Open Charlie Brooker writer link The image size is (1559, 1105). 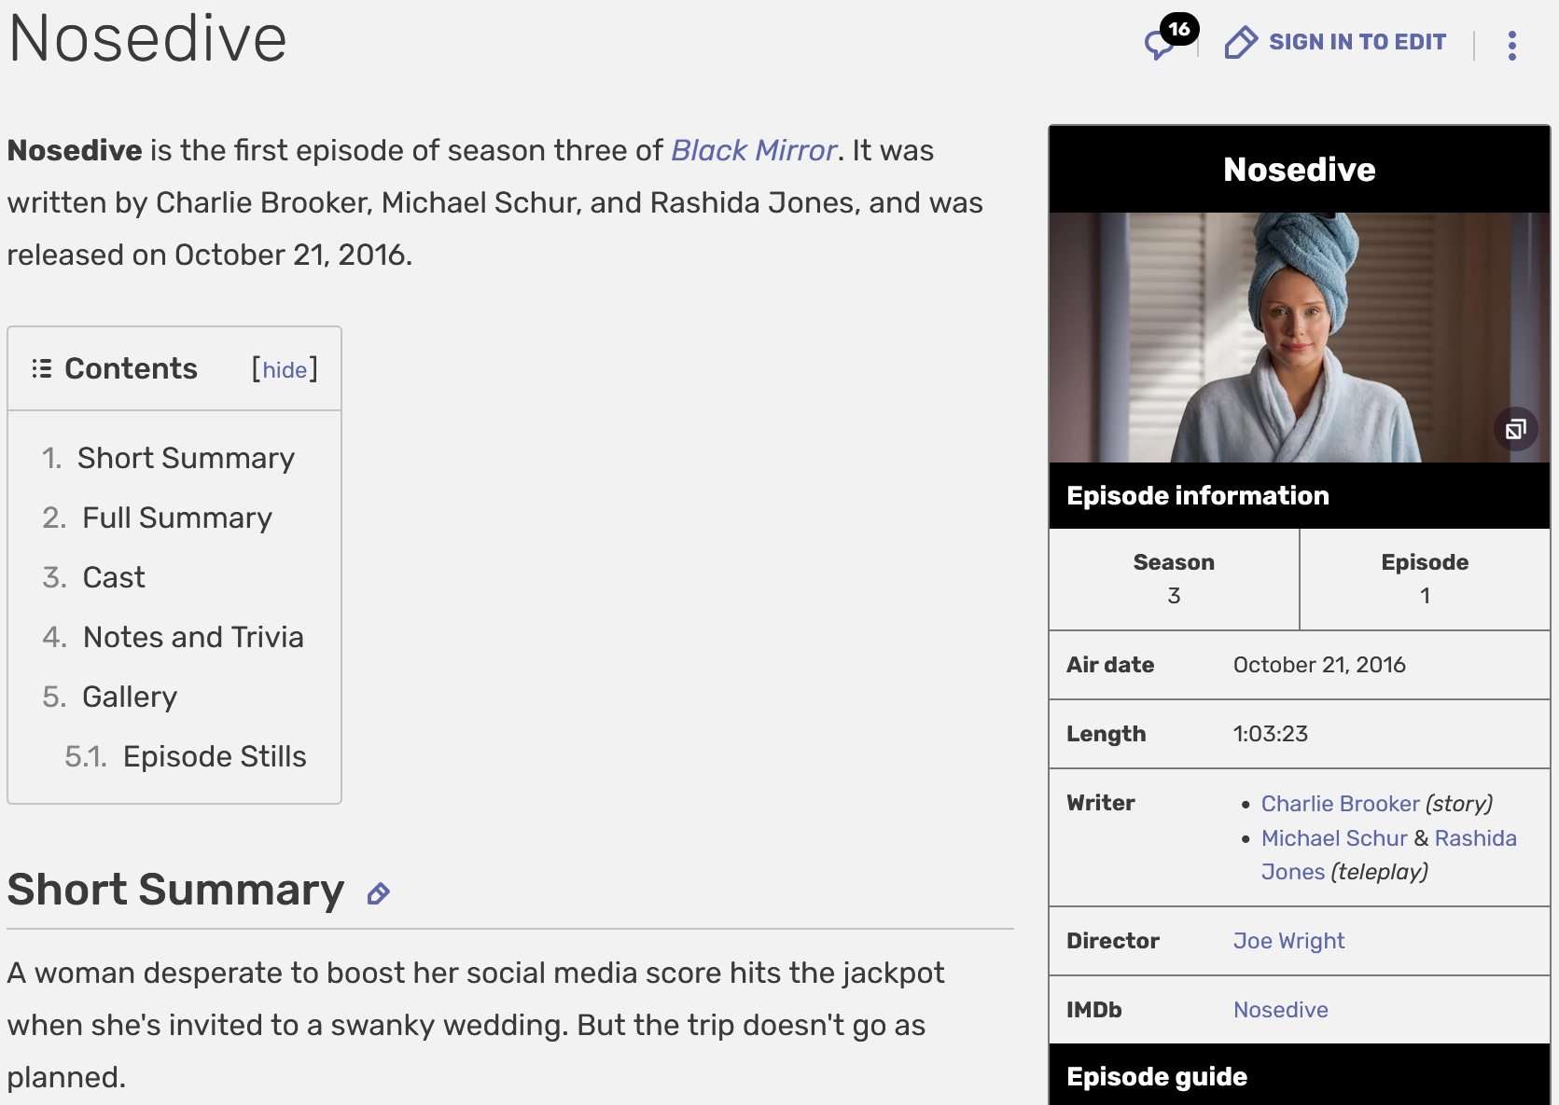click(1340, 804)
